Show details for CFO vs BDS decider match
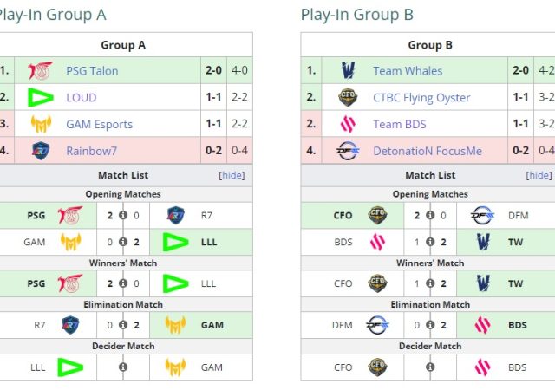The width and height of the screenshot is (555, 390). (x=430, y=367)
